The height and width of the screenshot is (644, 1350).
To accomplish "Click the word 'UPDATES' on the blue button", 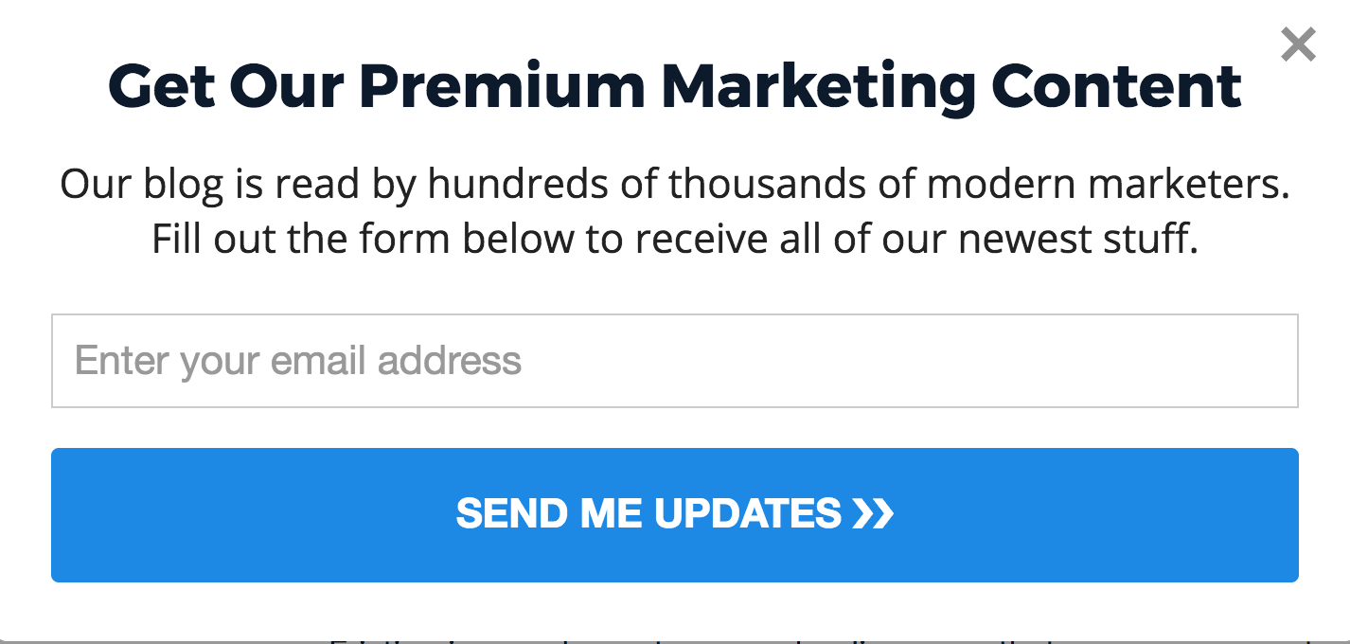I will pyautogui.click(x=748, y=513).
